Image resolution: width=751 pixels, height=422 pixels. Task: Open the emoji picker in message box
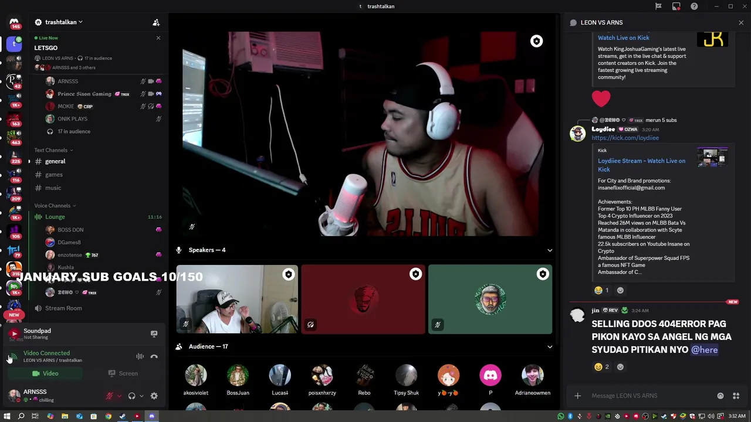(720, 396)
